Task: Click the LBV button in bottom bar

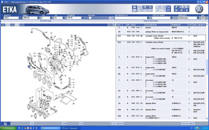Action: 81,123
